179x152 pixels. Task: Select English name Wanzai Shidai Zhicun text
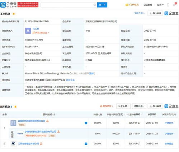[x=51, y=73]
